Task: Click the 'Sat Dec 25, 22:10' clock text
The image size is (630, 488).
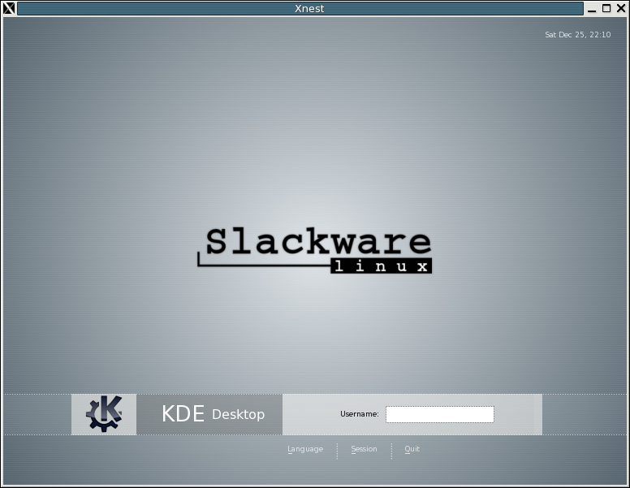Action: pos(578,35)
